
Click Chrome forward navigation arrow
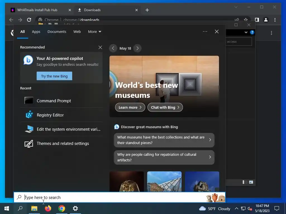point(20,20)
